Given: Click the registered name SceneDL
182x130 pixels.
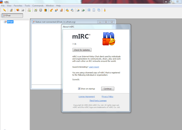Looking at the screenshot, I should point(76,80).
